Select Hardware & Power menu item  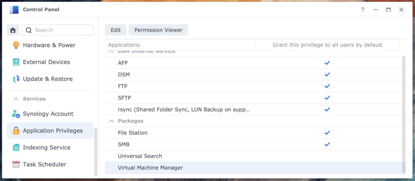tap(50, 45)
